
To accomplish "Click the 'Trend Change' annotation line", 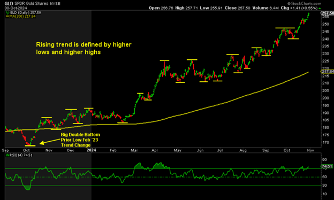I will point(75,145).
